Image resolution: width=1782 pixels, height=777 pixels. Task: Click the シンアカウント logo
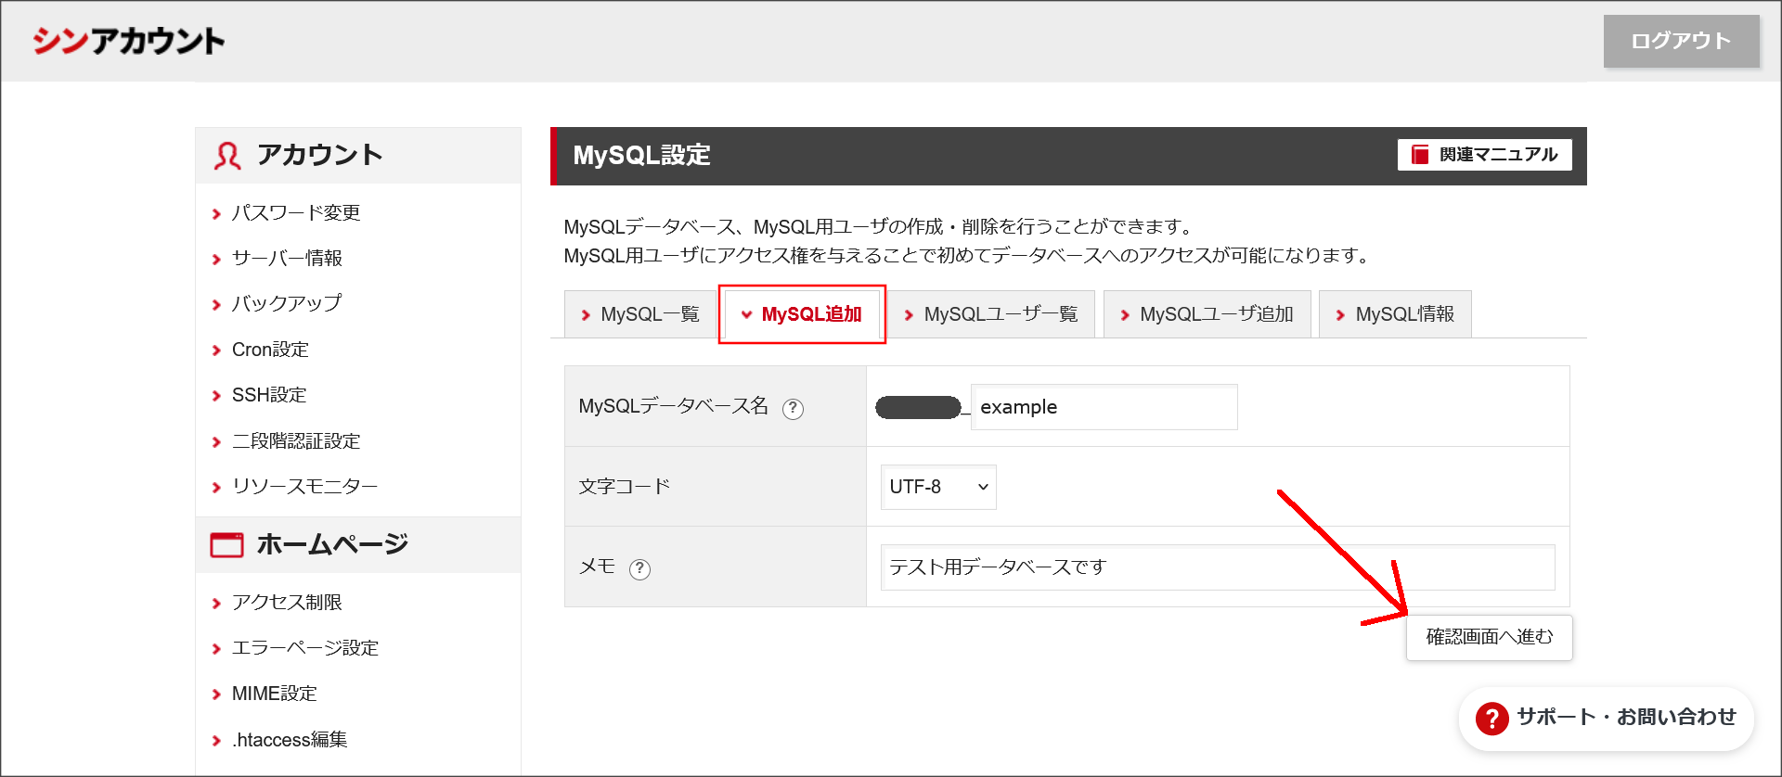(129, 41)
